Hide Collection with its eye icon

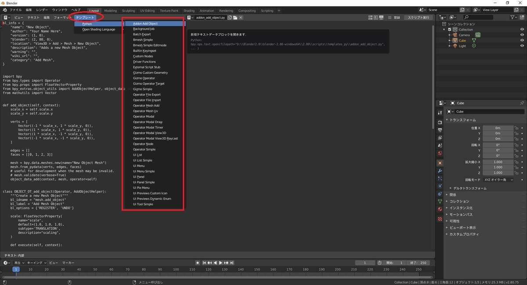(522, 29)
